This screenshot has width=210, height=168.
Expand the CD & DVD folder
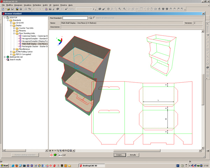(11, 23)
